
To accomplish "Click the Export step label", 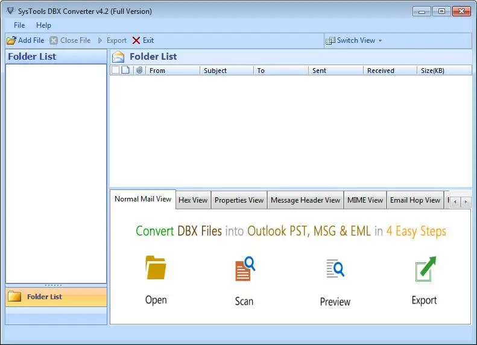I will click(x=424, y=300).
